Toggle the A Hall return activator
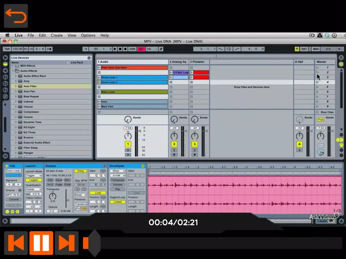 299,144
